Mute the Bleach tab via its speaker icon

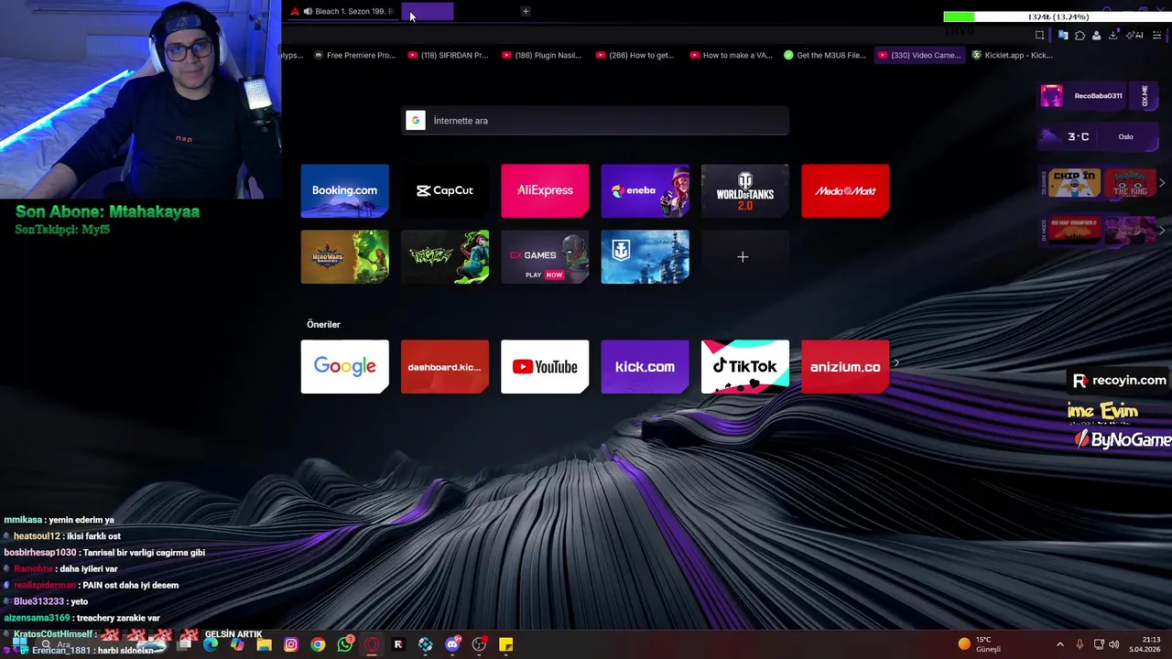pyautogui.click(x=308, y=11)
